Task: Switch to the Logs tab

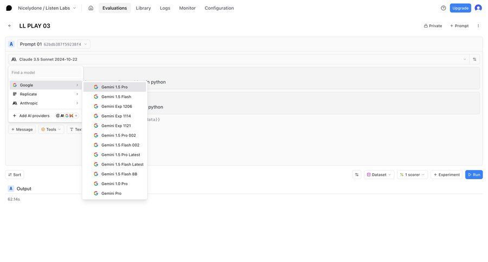Action: tap(165, 8)
